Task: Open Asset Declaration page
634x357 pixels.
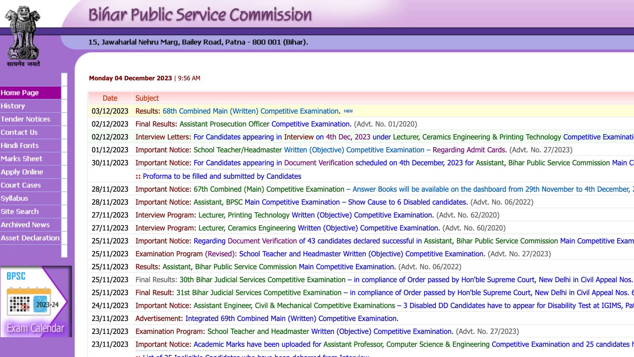Action: click(x=31, y=238)
